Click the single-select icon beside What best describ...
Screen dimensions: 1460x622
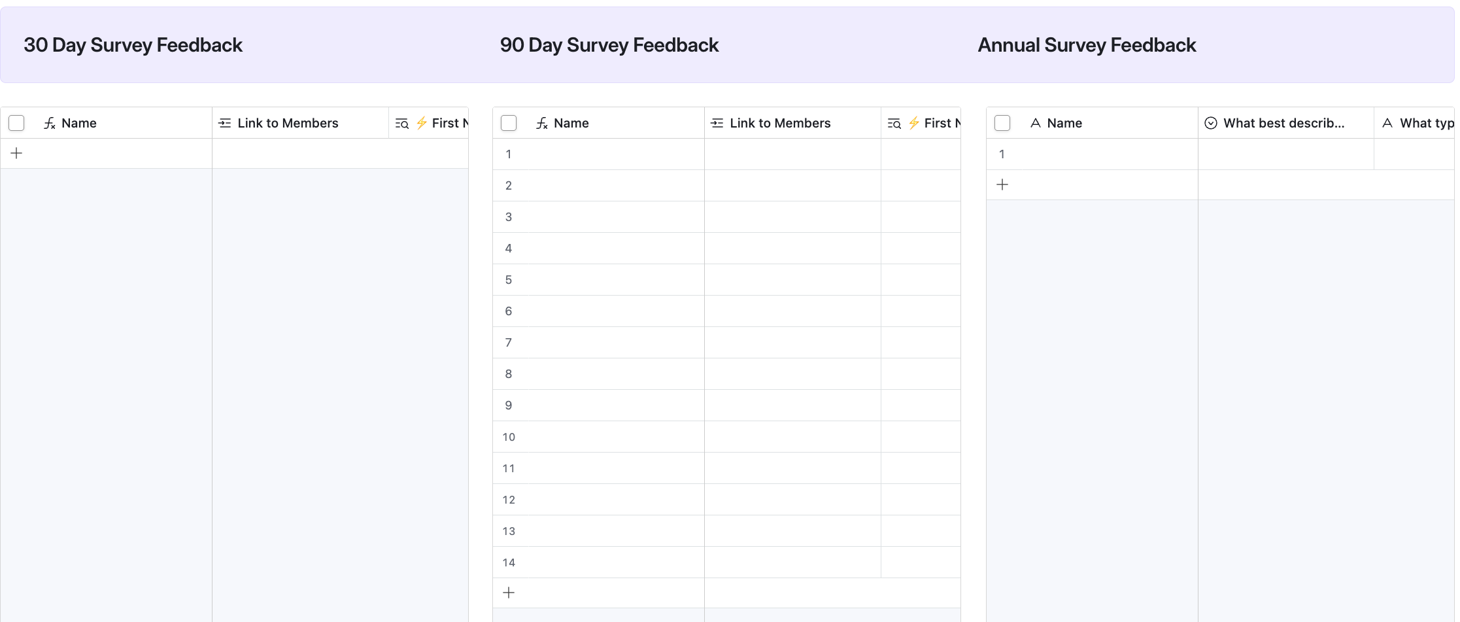[x=1211, y=123]
